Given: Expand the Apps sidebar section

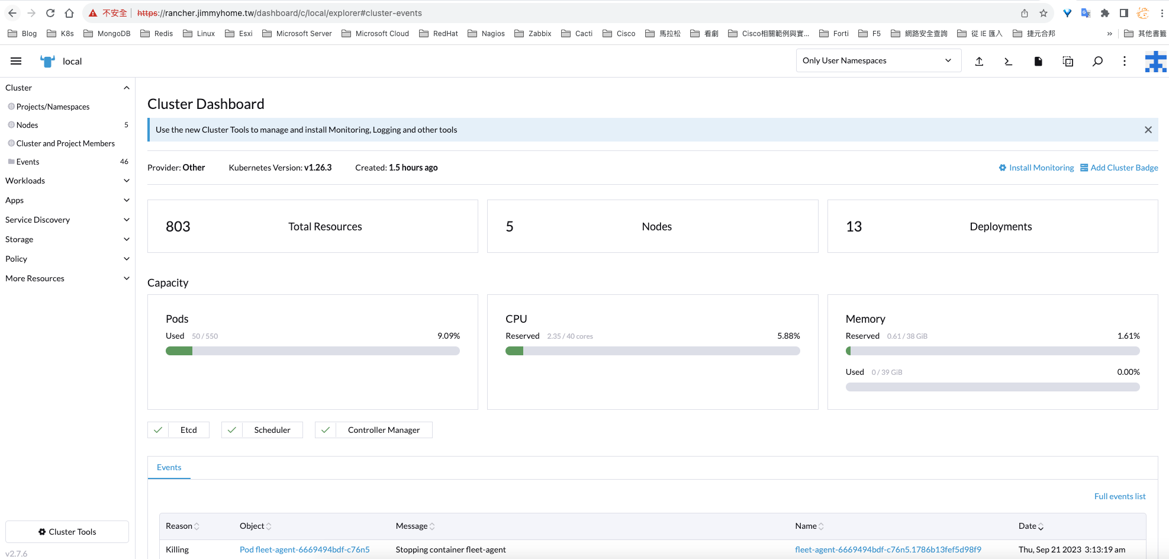Looking at the screenshot, I should [x=126, y=200].
